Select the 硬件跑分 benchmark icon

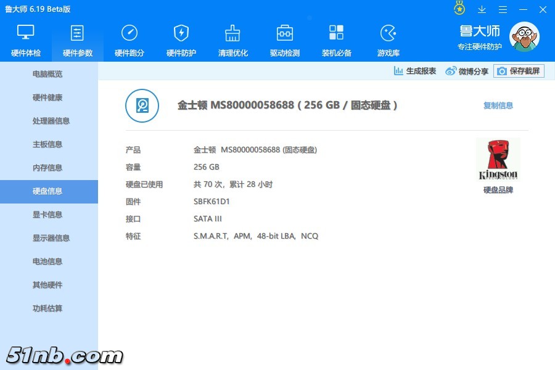(129, 33)
